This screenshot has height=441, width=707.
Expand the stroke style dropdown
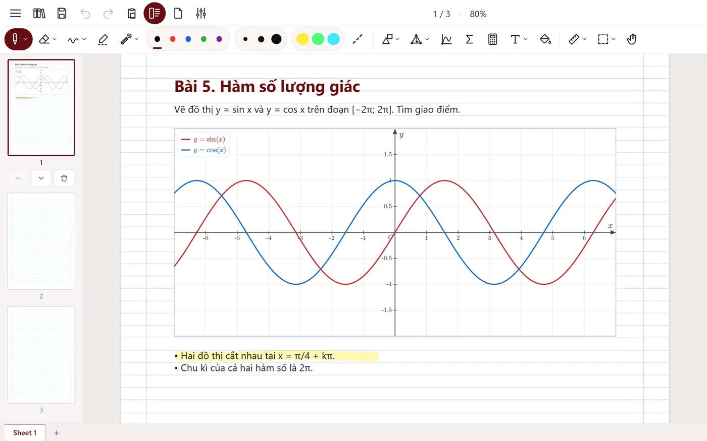pos(84,39)
